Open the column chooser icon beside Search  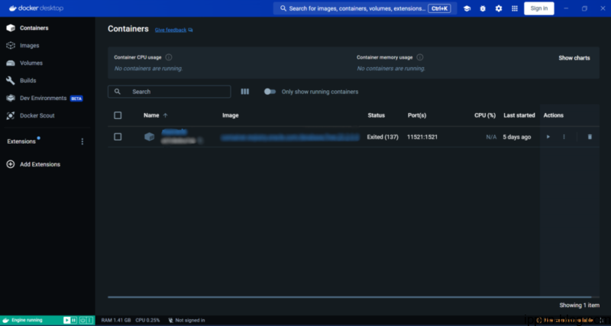244,92
